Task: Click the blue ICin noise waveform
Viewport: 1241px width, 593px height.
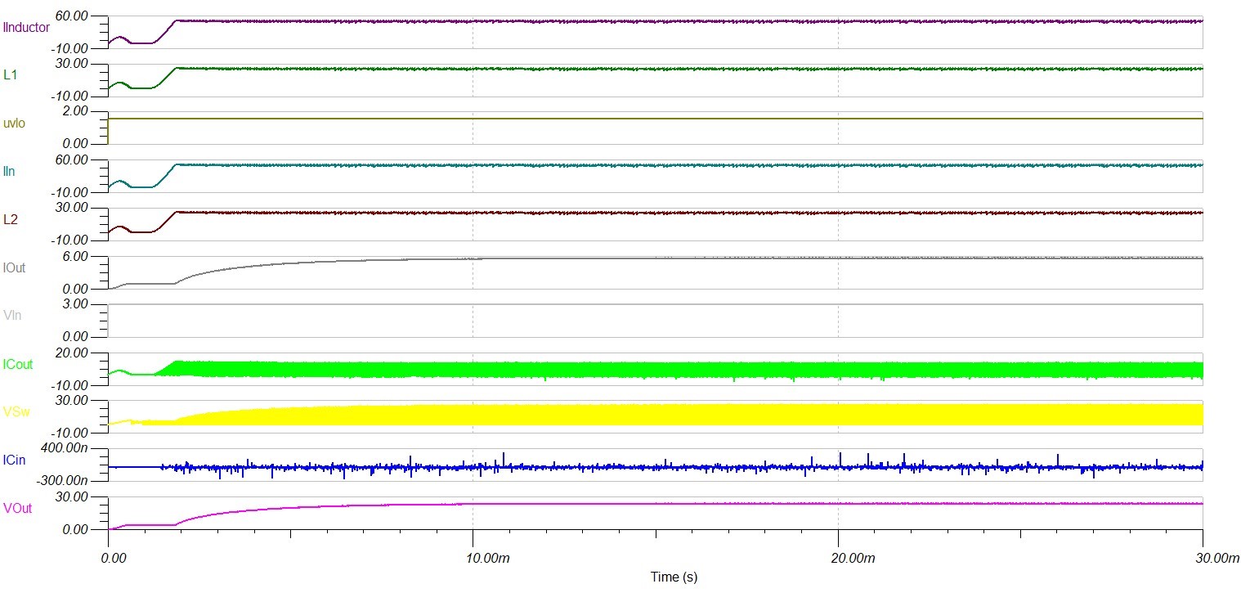Action: pos(654,467)
